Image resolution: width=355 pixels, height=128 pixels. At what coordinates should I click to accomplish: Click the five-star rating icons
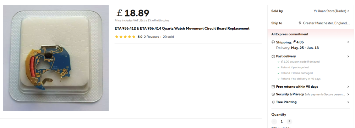click(x=125, y=37)
